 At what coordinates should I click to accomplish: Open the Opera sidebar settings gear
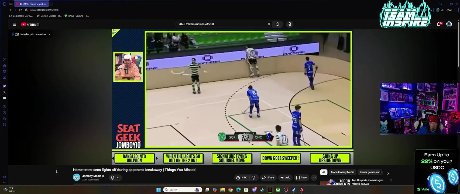(4, 125)
